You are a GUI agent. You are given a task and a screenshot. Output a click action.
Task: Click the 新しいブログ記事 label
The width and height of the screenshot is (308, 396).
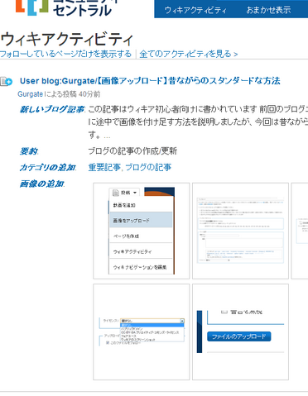click(52, 109)
